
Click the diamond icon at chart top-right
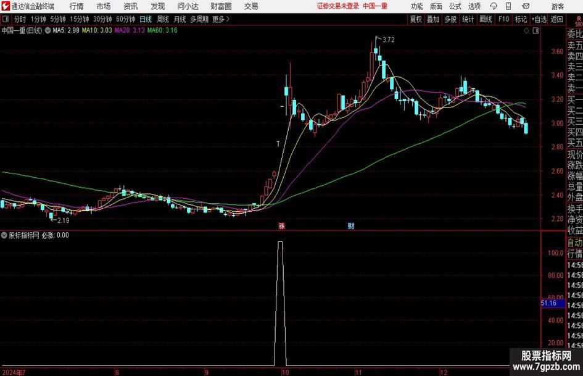(526, 31)
